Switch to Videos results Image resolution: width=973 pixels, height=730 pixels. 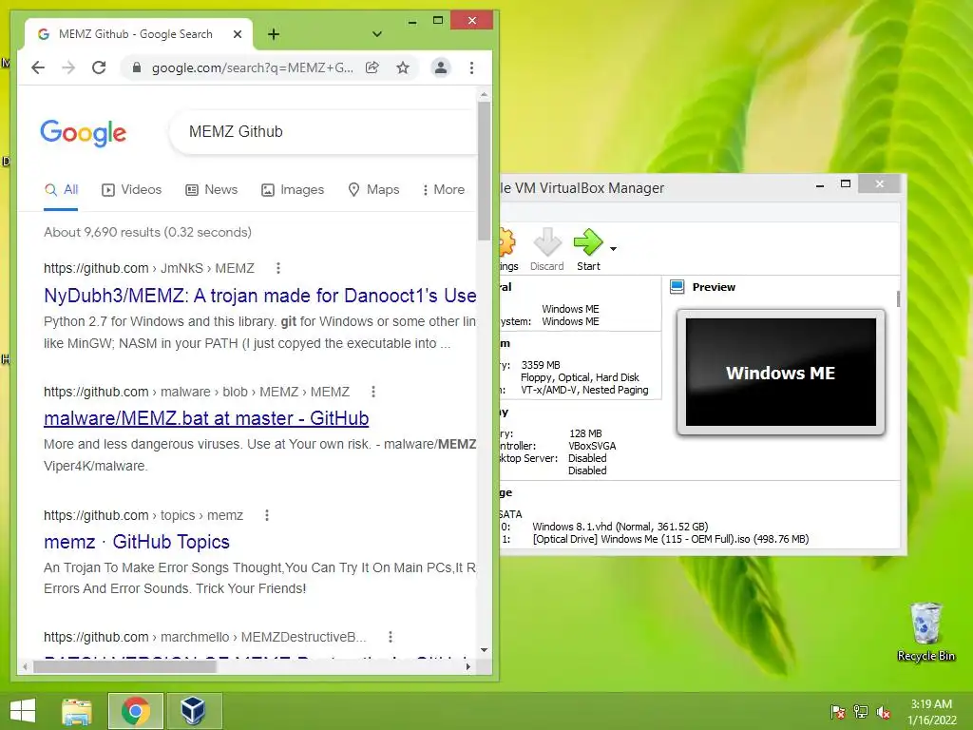pos(131,190)
